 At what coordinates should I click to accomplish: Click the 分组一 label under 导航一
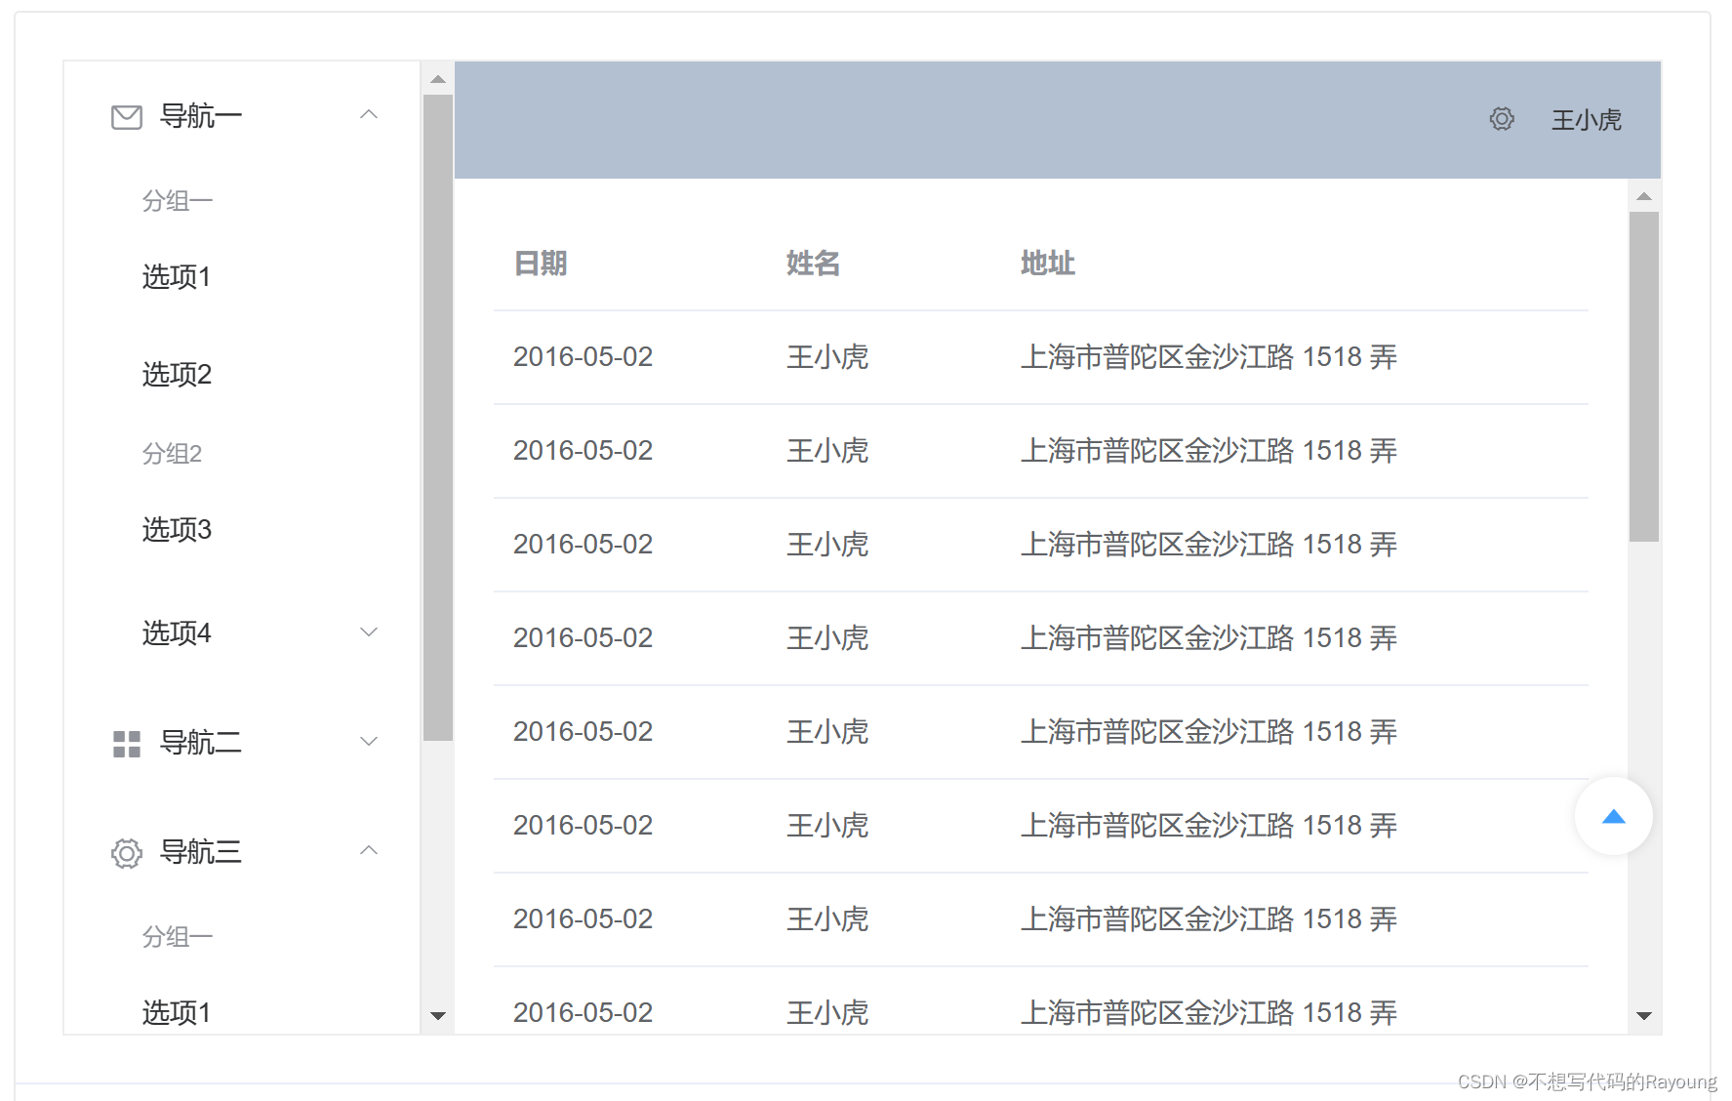coord(178,201)
